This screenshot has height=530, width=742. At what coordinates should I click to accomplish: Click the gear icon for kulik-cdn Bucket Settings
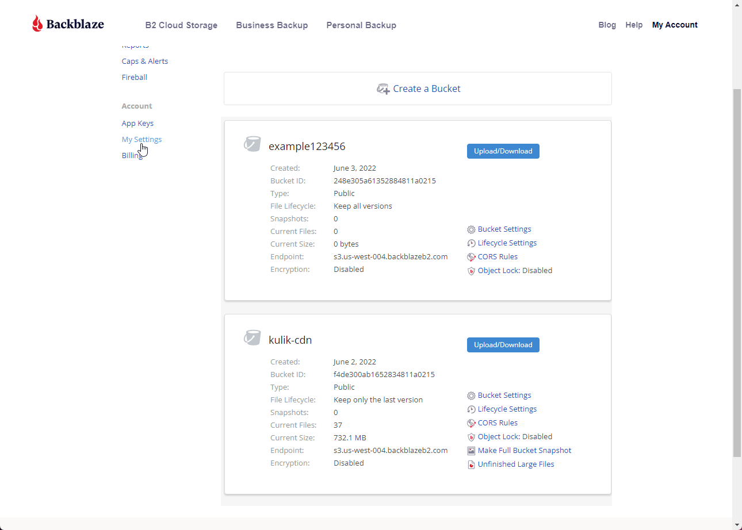click(x=471, y=395)
